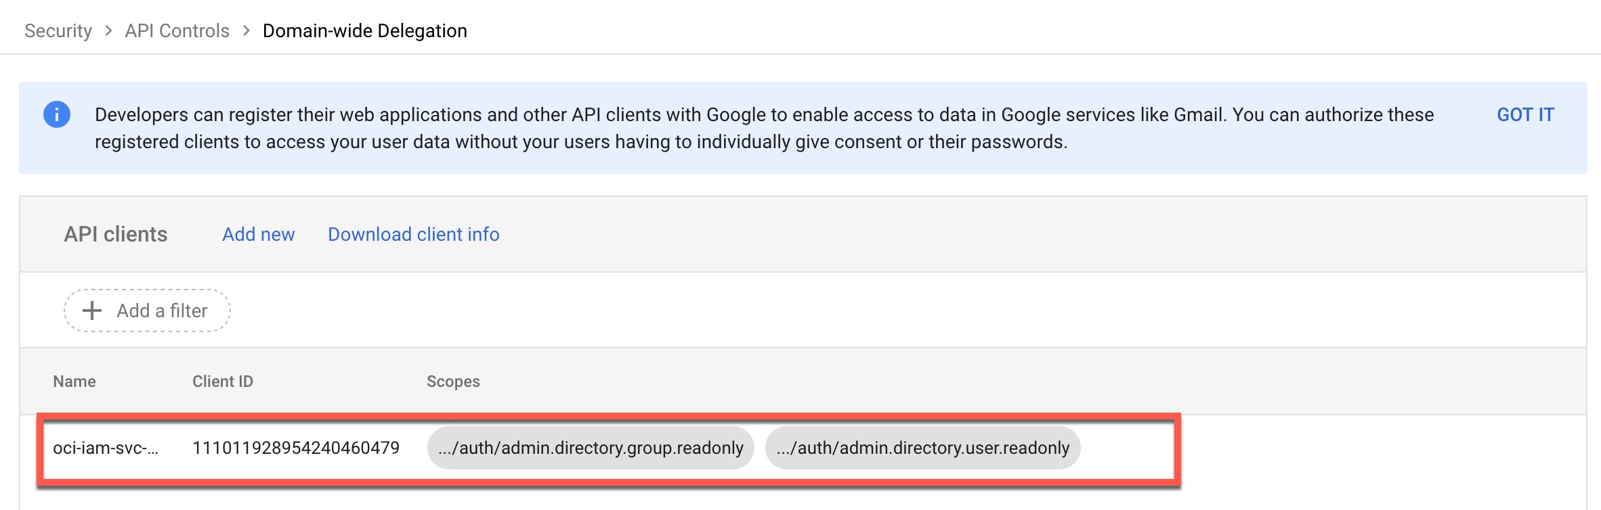Click the Scopes column header
The width and height of the screenshot is (1601, 510).
click(x=453, y=381)
